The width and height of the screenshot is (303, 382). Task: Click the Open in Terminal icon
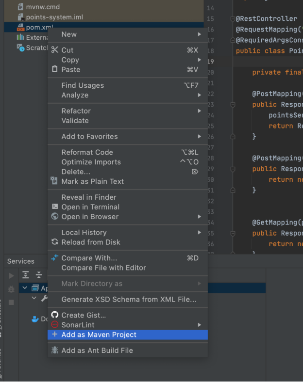[55, 207]
